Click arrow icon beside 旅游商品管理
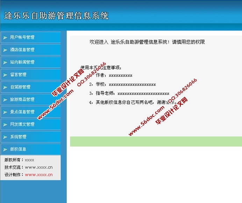 click(5, 100)
